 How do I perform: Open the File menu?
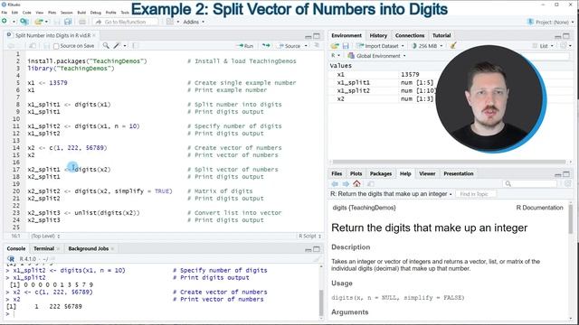click(x=5, y=13)
